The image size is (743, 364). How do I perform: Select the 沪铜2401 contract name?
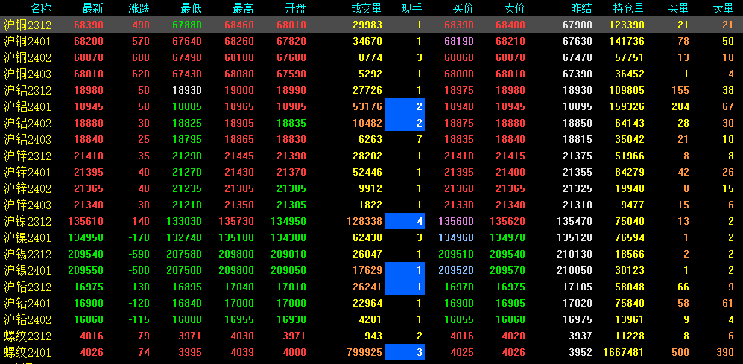click(x=27, y=42)
